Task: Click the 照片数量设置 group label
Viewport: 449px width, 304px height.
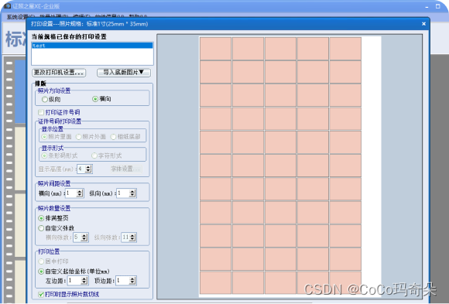Action: click(x=54, y=208)
